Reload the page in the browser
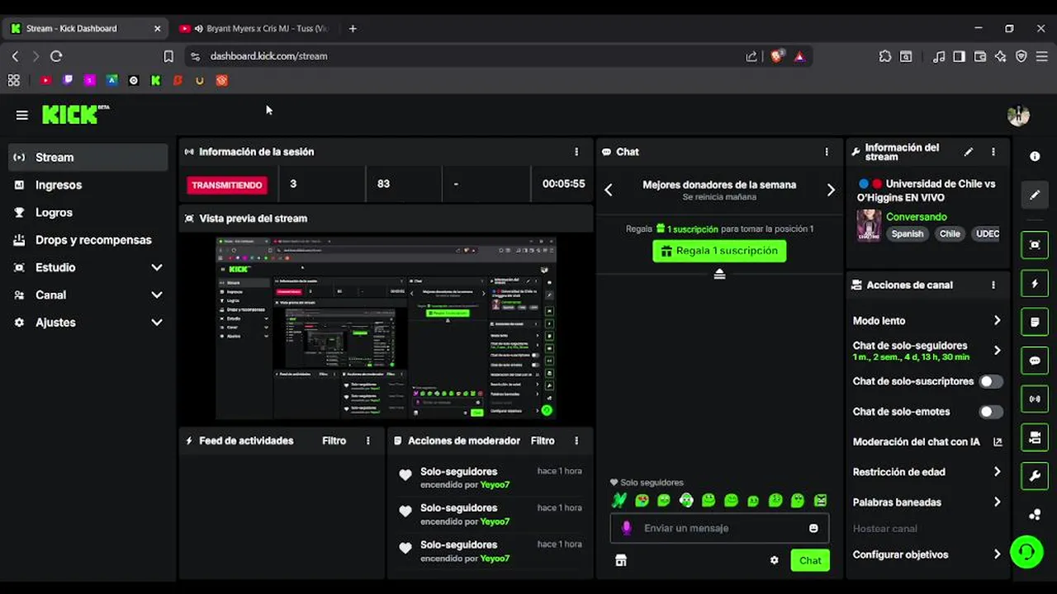 tap(56, 56)
